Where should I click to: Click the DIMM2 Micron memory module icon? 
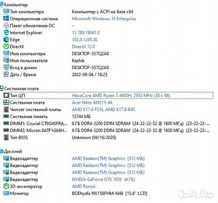tap(6, 130)
